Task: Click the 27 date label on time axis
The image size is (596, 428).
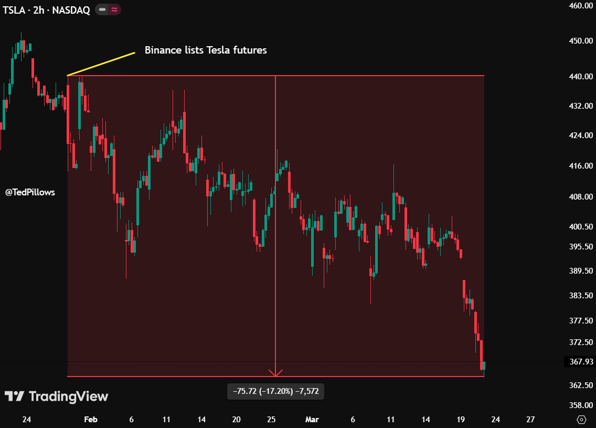Action: click(530, 419)
